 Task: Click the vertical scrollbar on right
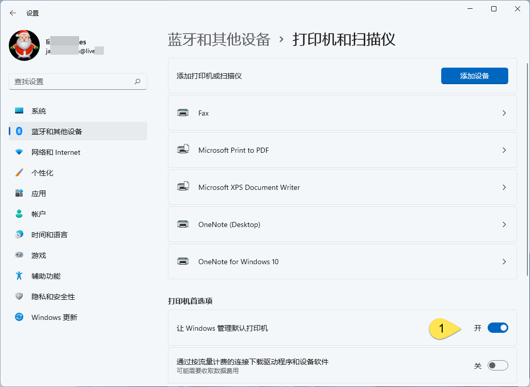527,169
